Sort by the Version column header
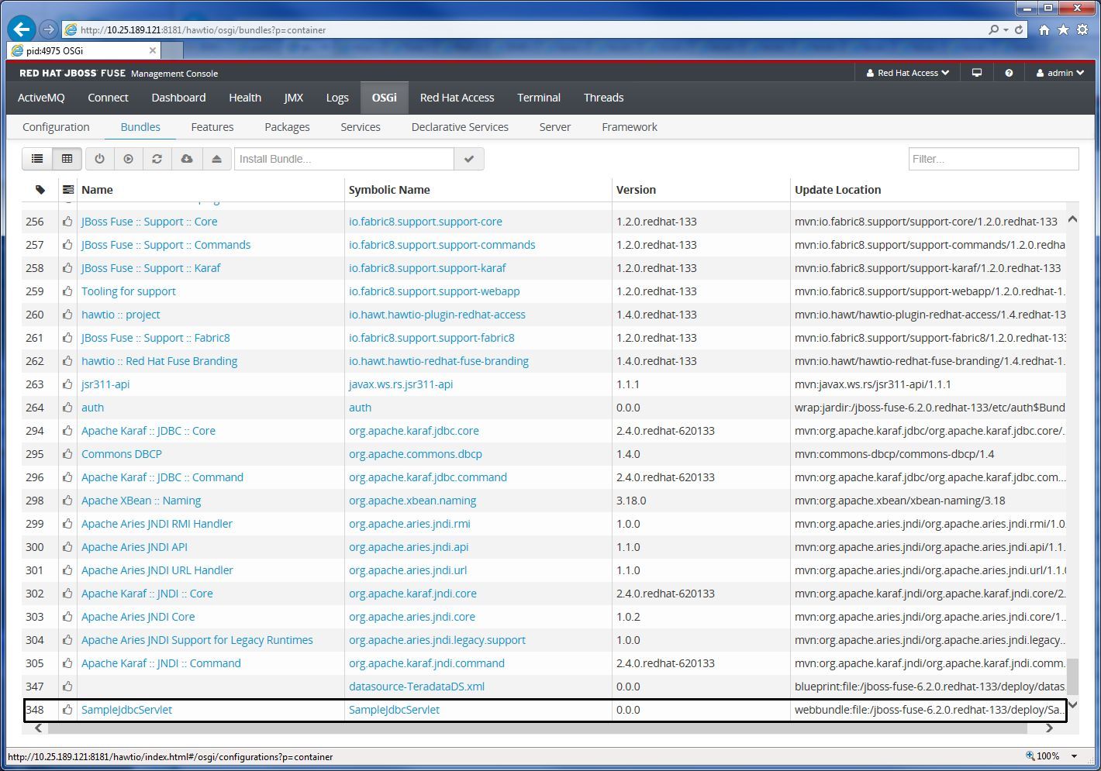This screenshot has height=771, width=1101. tap(636, 190)
